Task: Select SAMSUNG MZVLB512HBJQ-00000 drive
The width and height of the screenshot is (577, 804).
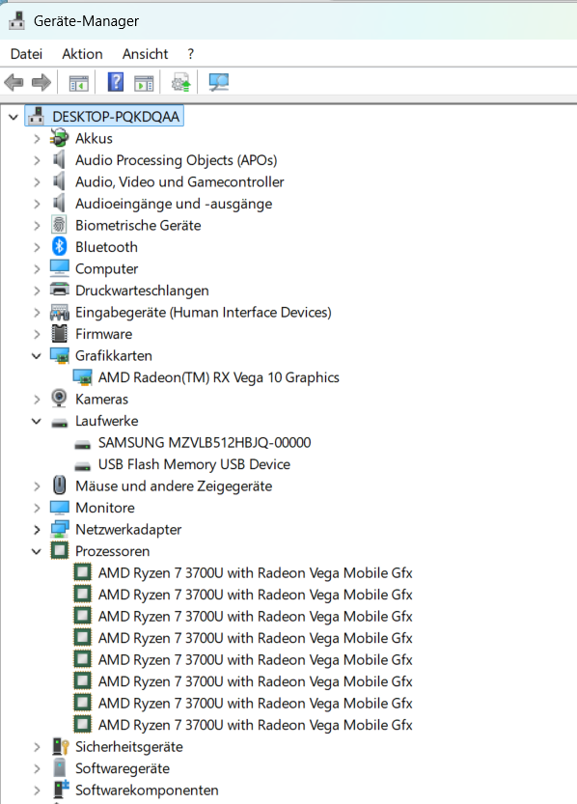Action: (x=205, y=442)
